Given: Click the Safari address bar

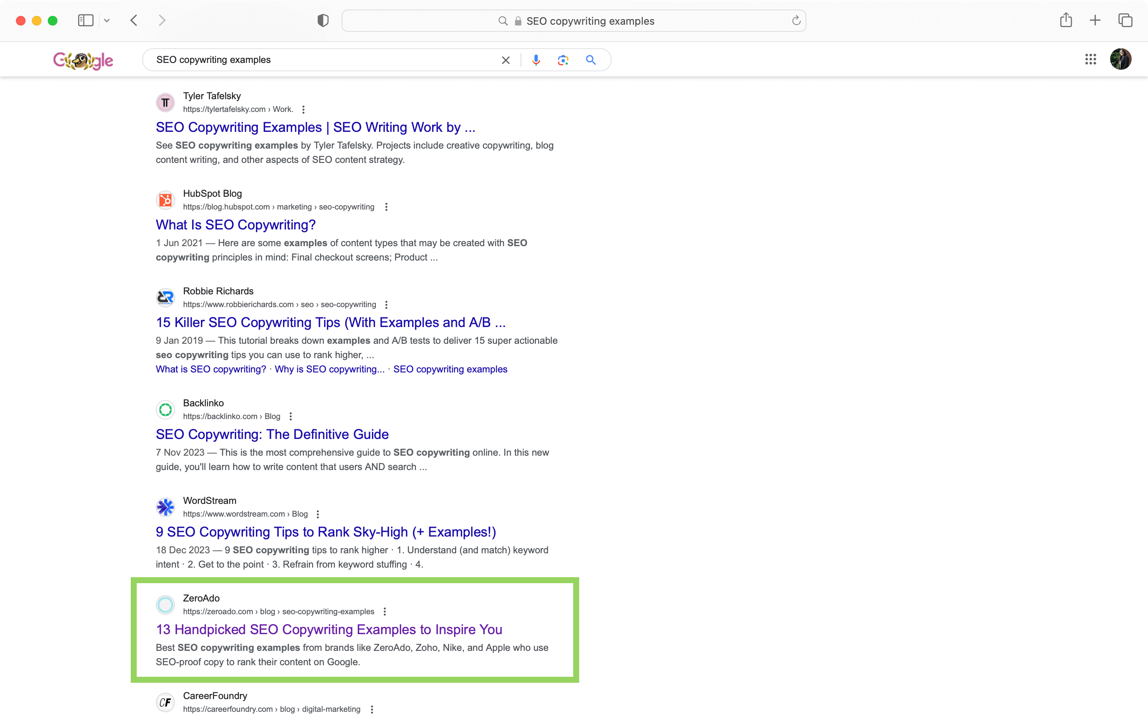Looking at the screenshot, I should point(574,21).
